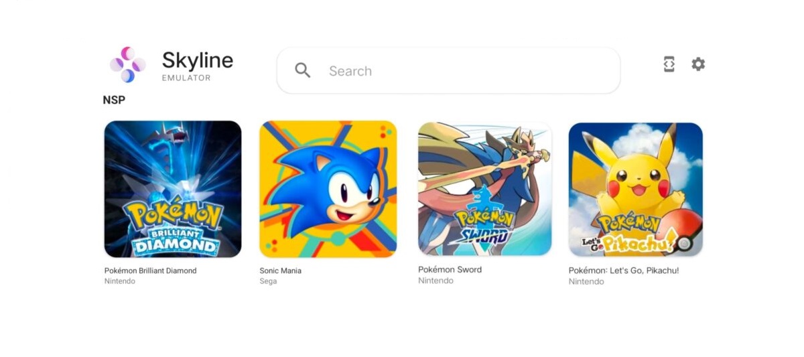The width and height of the screenshot is (804, 357).
Task: Click the log file icon beside settings
Action: (x=669, y=64)
